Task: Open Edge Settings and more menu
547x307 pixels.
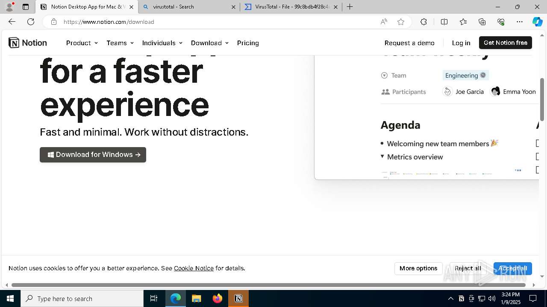Action: point(520,22)
